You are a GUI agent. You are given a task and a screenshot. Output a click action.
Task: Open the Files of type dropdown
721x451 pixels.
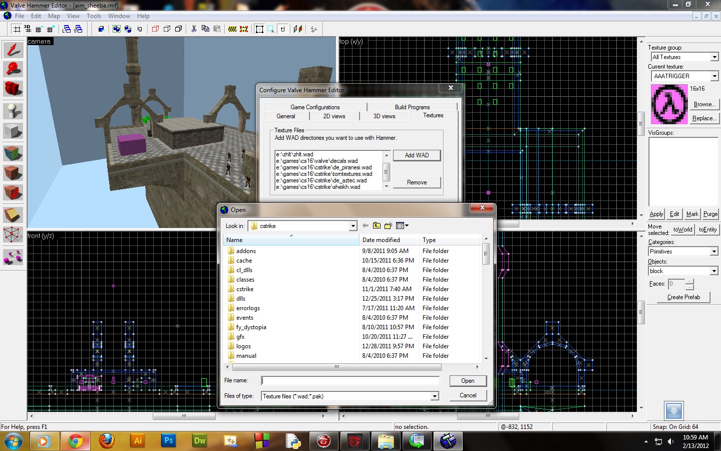435,396
